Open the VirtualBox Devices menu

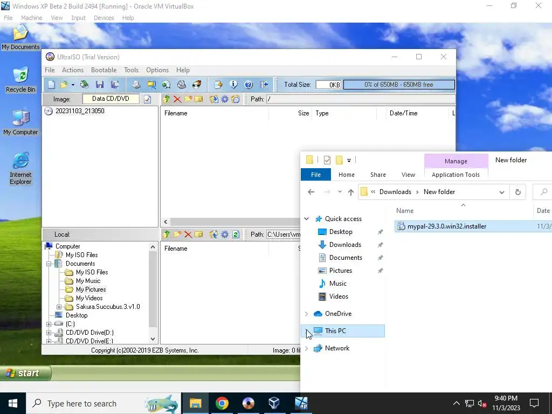tap(104, 18)
